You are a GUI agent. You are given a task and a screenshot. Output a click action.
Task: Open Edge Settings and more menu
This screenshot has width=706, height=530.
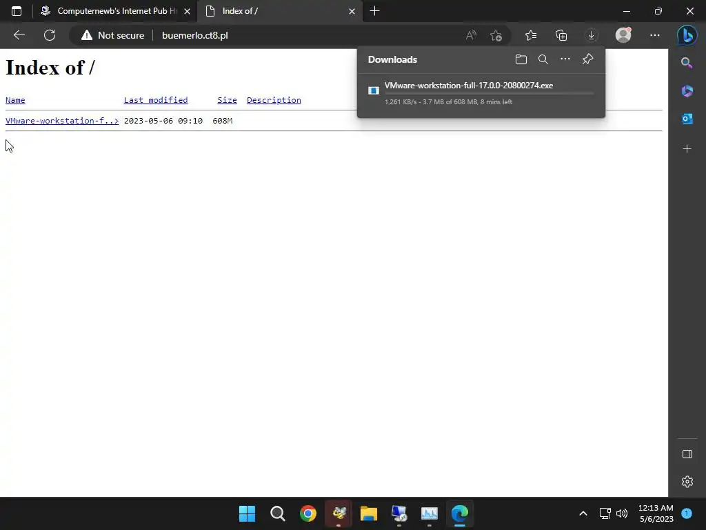[655, 35]
